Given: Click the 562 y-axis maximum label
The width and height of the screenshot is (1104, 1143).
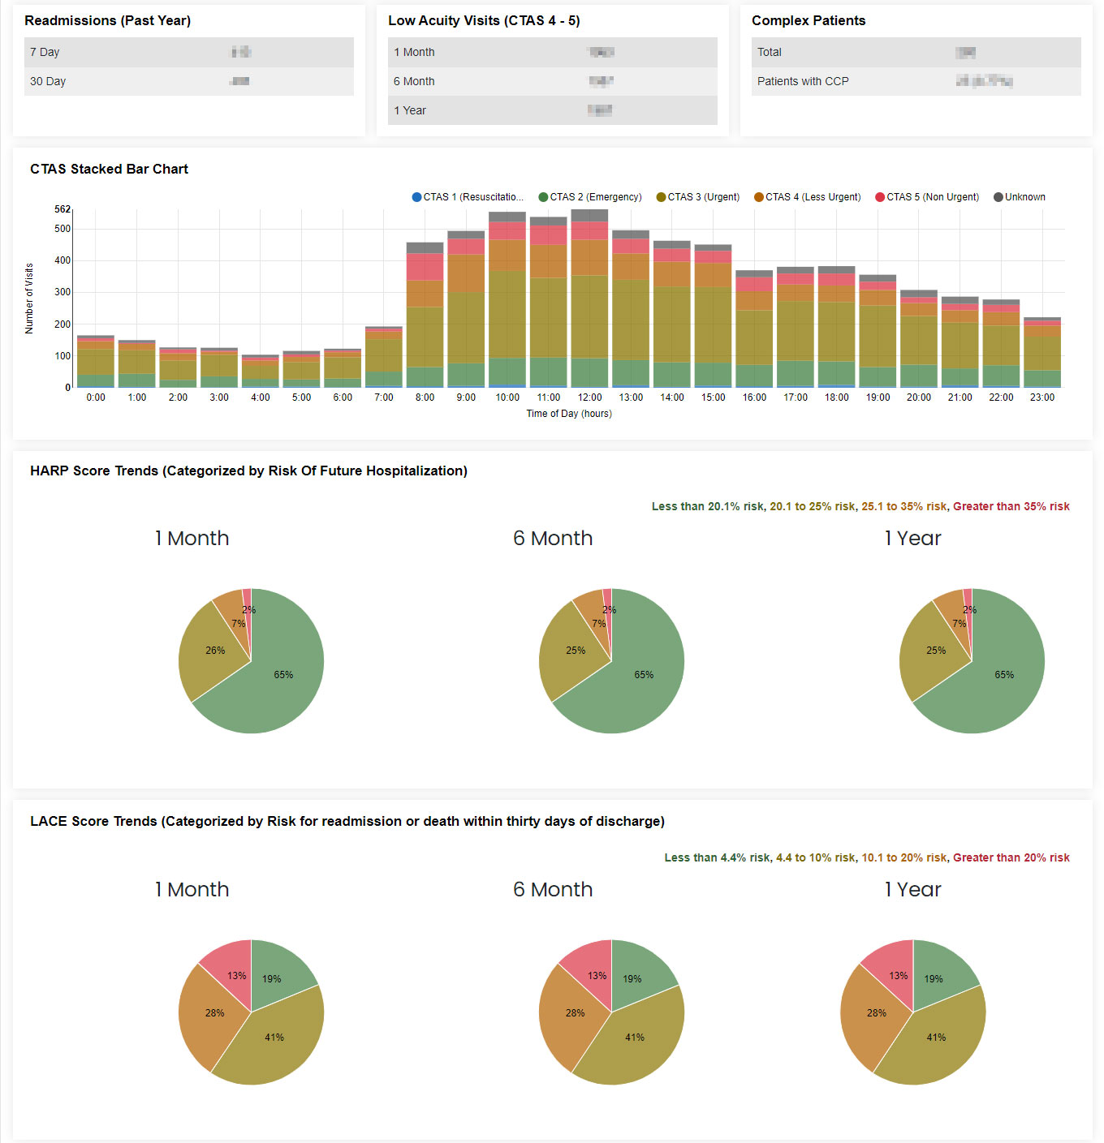Looking at the screenshot, I should coord(63,209).
